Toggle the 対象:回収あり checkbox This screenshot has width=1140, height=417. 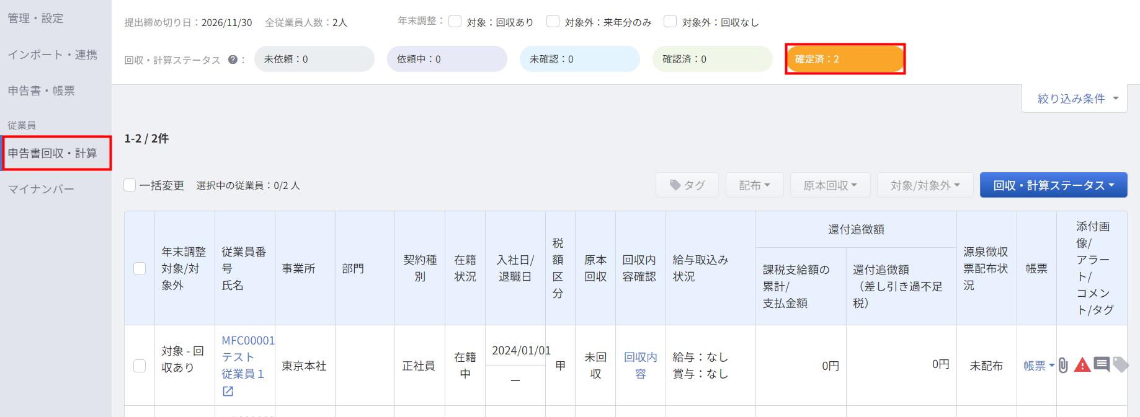pyautogui.click(x=455, y=21)
